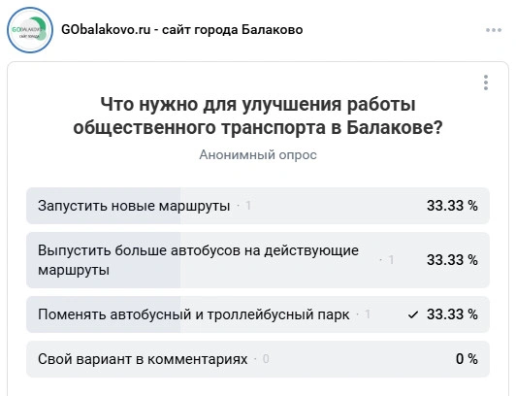Click the poll title about public transport
Viewport: 516px width, 396px height.
click(258, 115)
